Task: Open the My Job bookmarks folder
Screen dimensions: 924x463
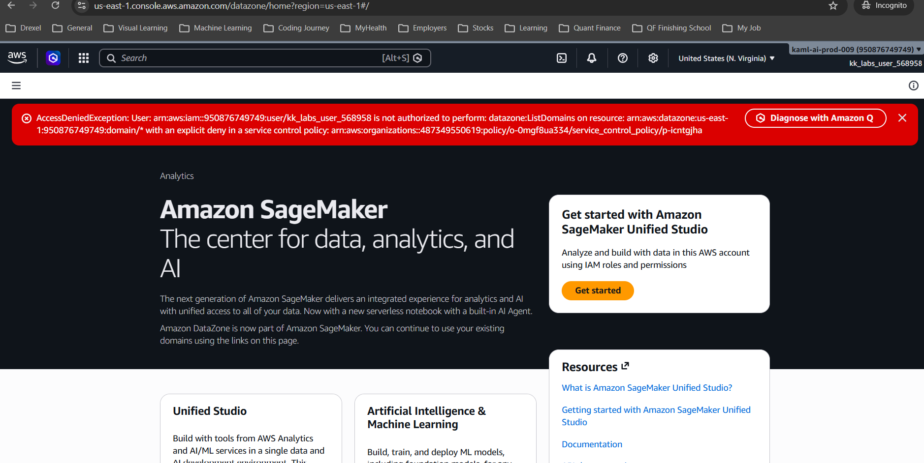Action: pyautogui.click(x=742, y=28)
